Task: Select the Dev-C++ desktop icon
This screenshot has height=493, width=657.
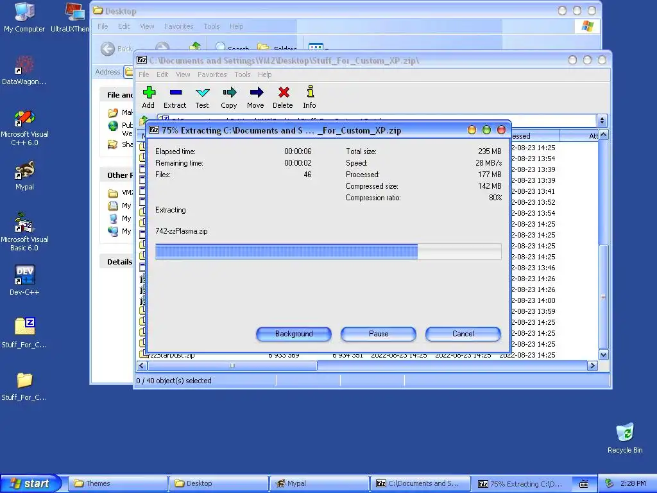Action: [24, 281]
